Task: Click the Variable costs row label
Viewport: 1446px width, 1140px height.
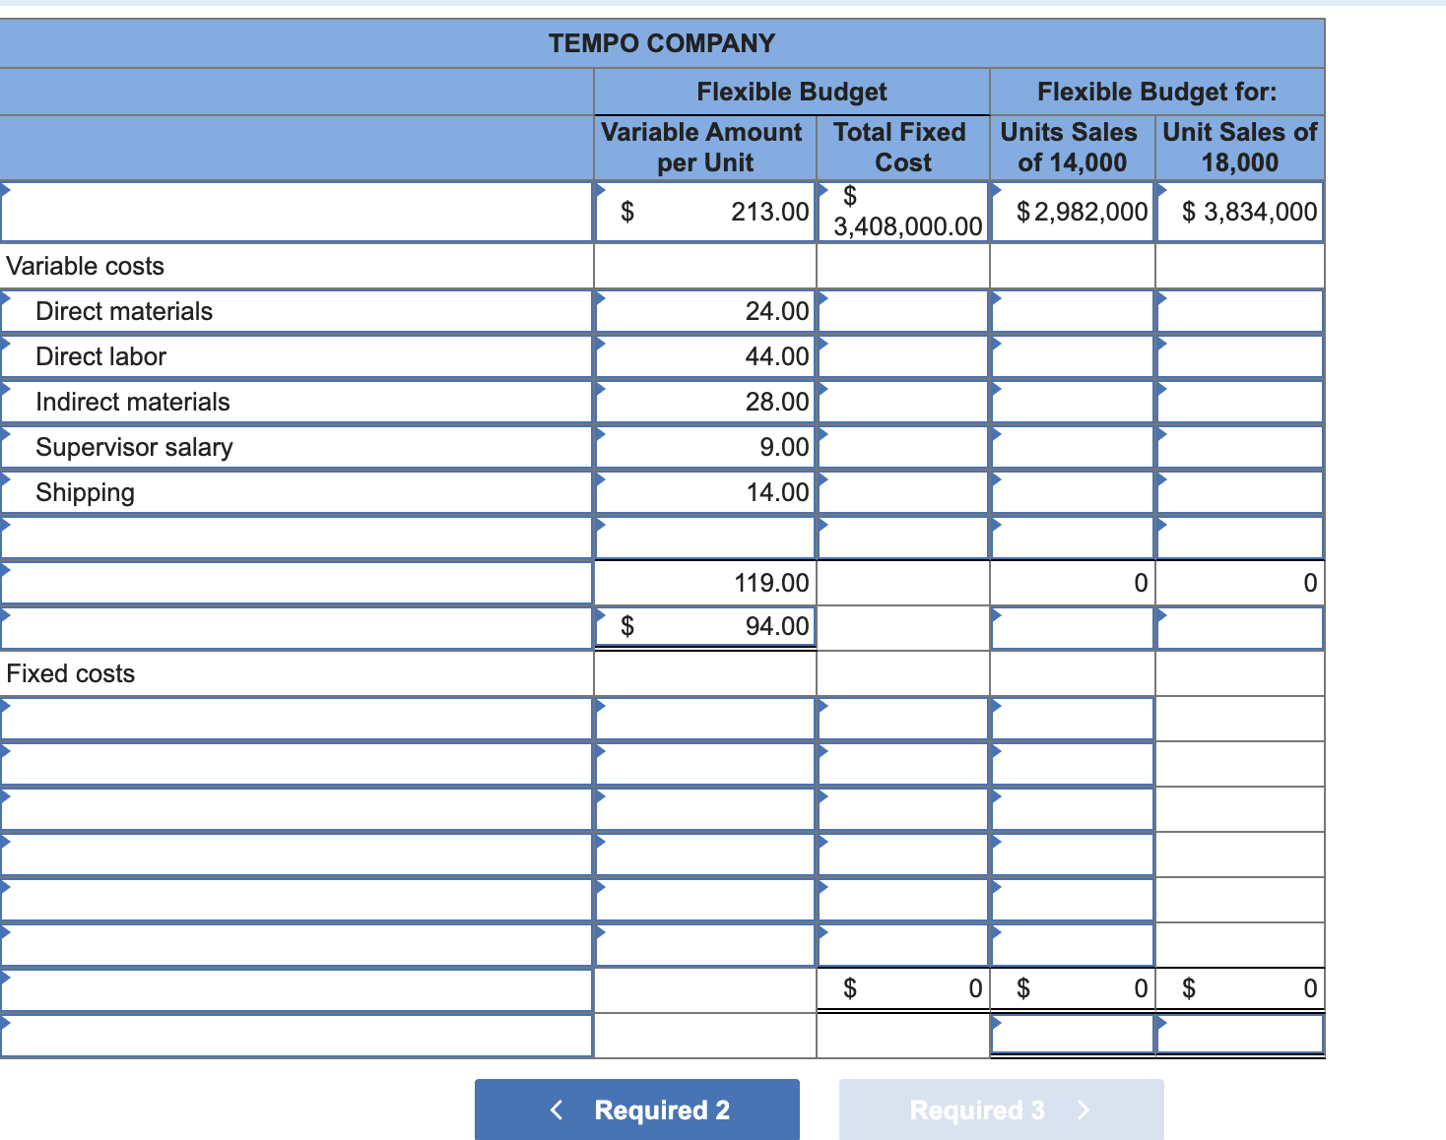Action: tap(85, 266)
